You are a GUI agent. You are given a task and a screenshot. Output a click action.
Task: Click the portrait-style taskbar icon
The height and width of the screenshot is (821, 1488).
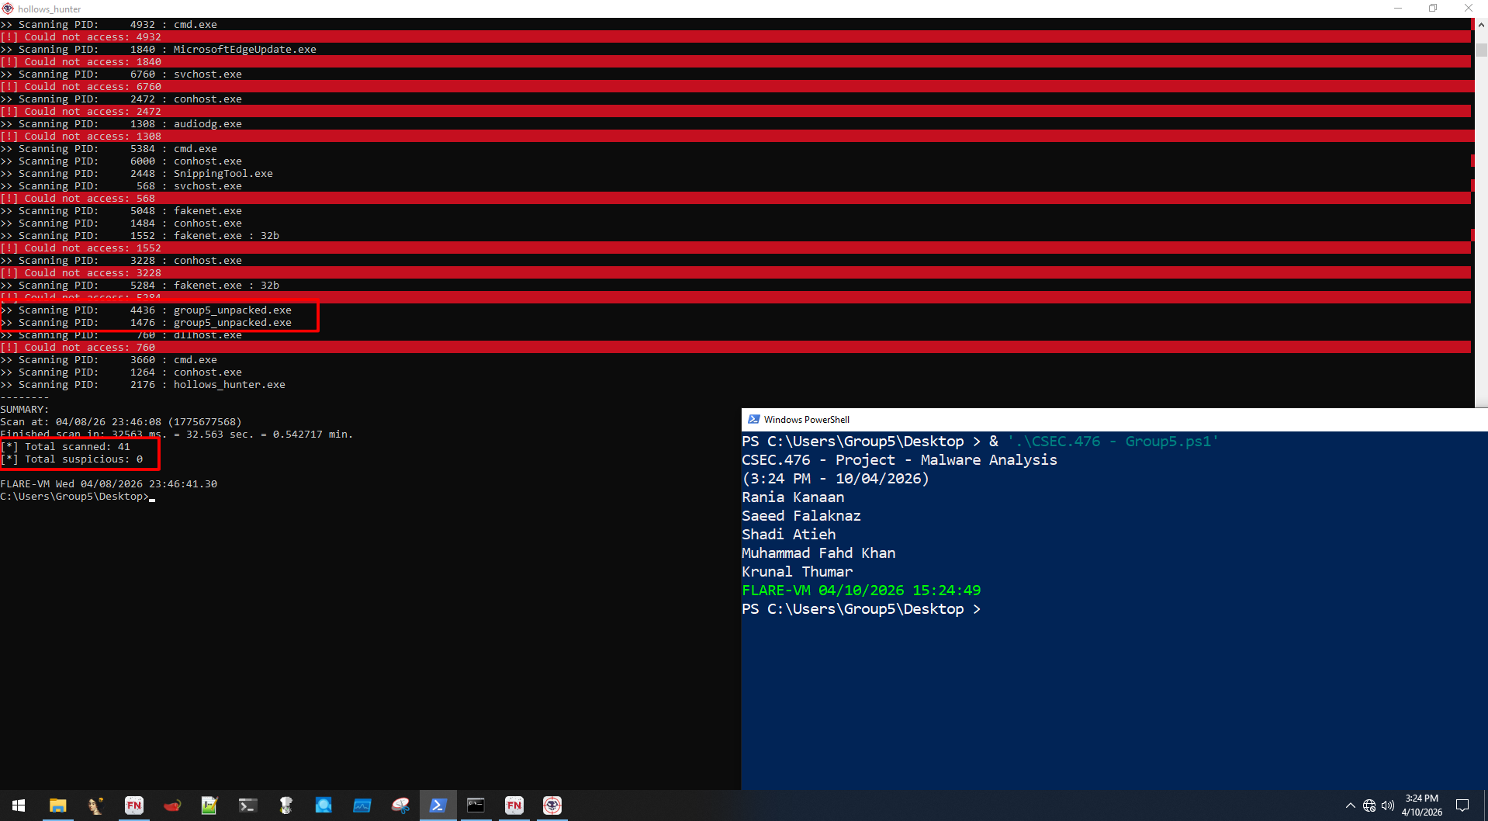(95, 805)
